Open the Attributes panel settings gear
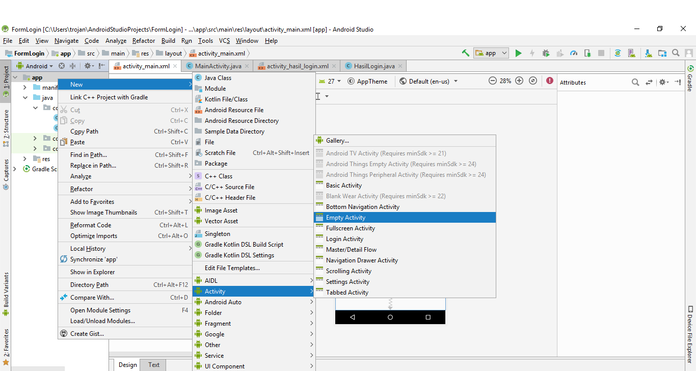This screenshot has width=696, height=371. [x=663, y=82]
